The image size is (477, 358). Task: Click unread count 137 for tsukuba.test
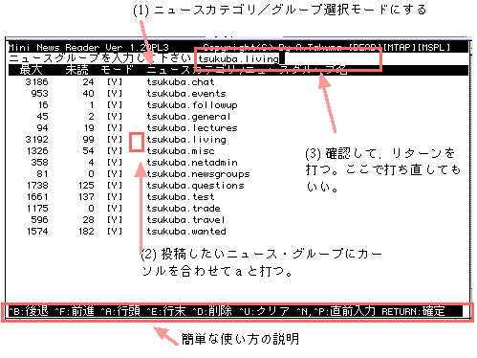coord(86,197)
